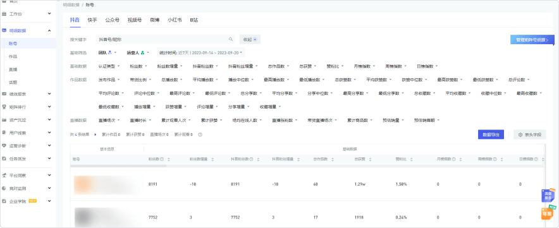
Task: Click the 用户线索 sidebar icon
Action: click(x=4, y=133)
